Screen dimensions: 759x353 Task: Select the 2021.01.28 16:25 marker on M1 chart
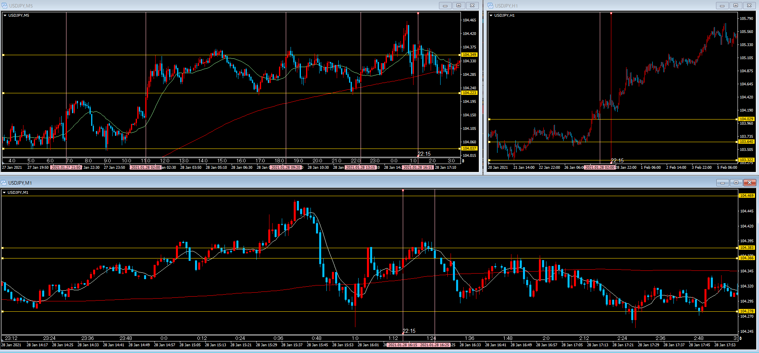pos(435,345)
